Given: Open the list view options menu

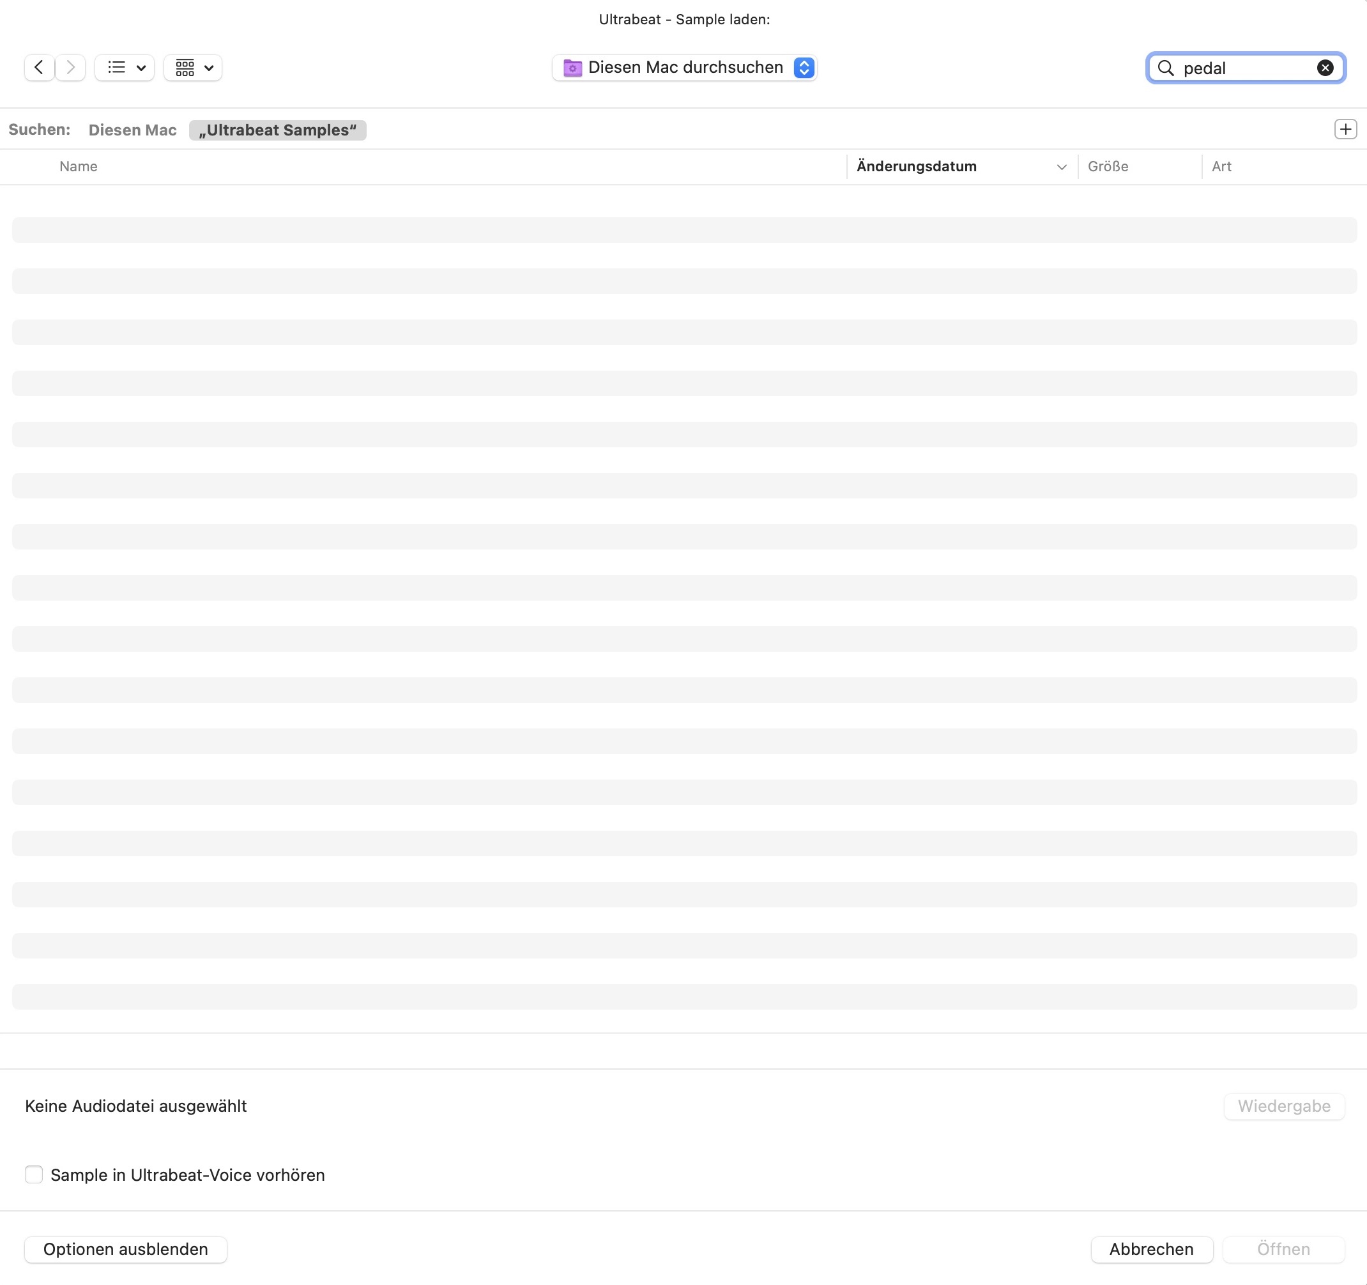Looking at the screenshot, I should click(x=125, y=68).
